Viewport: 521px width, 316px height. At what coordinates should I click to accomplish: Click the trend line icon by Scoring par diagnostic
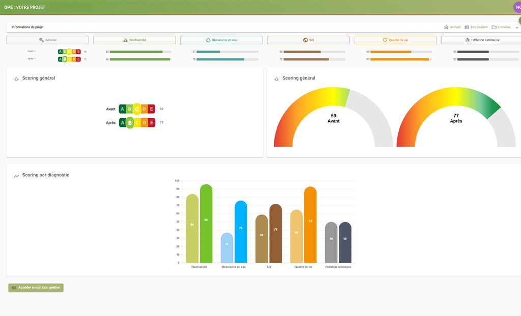(x=16, y=176)
